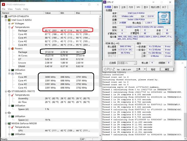
Task: Open the Help menu in HWMonitor
Action: tap(26, 9)
